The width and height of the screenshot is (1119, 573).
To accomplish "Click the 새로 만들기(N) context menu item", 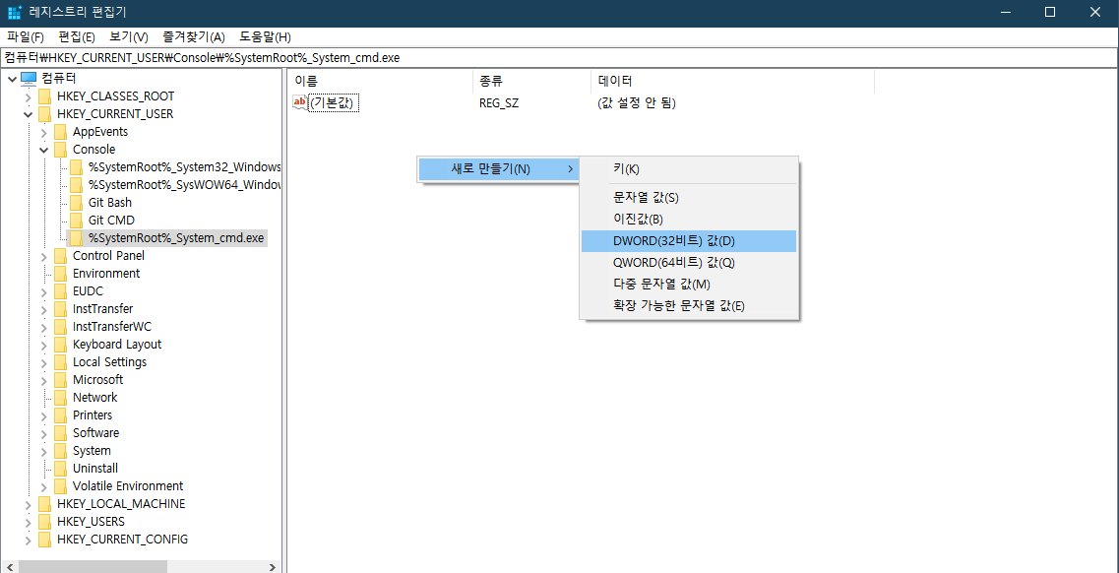I will (497, 169).
